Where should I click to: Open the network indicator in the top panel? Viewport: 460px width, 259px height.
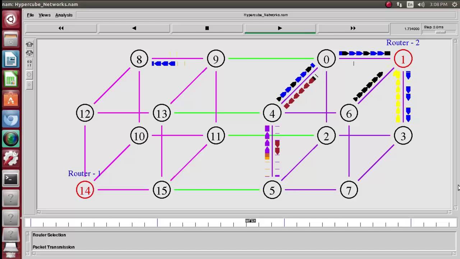pos(399,4)
